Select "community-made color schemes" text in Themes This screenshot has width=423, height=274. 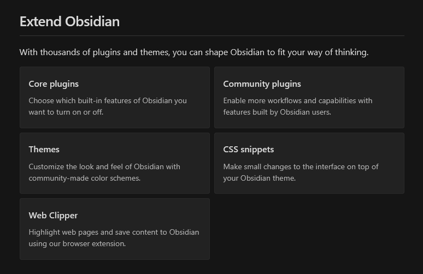point(84,178)
